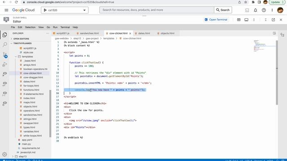Image resolution: width=287 pixels, height=161 pixels.
Task: Share this page from the address bar
Action: coord(239,2)
